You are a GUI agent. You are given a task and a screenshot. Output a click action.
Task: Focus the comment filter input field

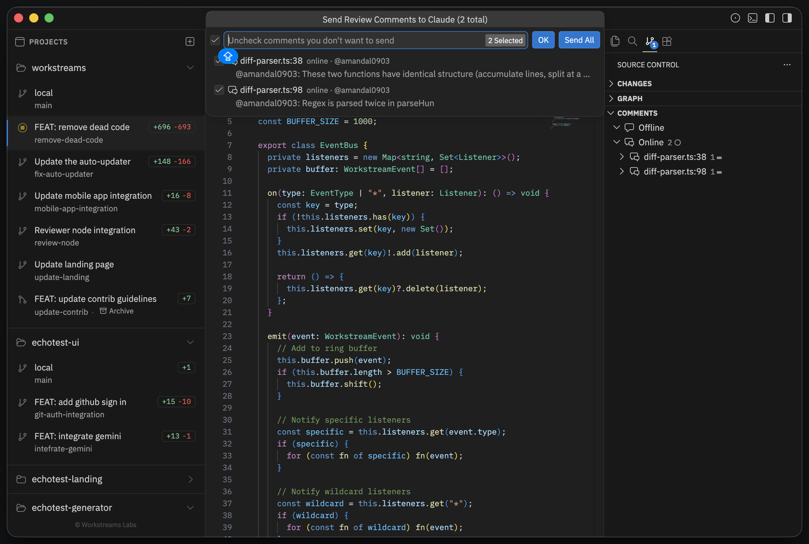point(354,40)
